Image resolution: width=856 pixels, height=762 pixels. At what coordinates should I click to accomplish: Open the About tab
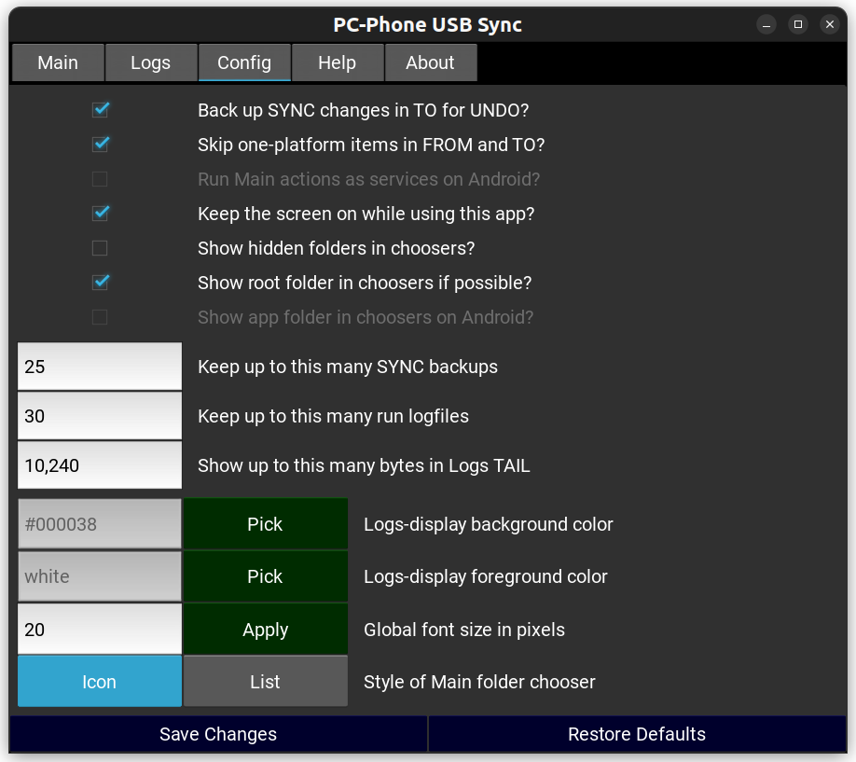click(430, 62)
